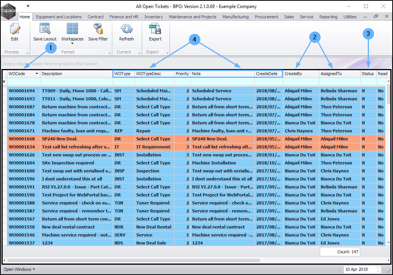The height and width of the screenshot is (275, 393).
Task: Click the 'Count: 147' footer summary
Action: 340,252
